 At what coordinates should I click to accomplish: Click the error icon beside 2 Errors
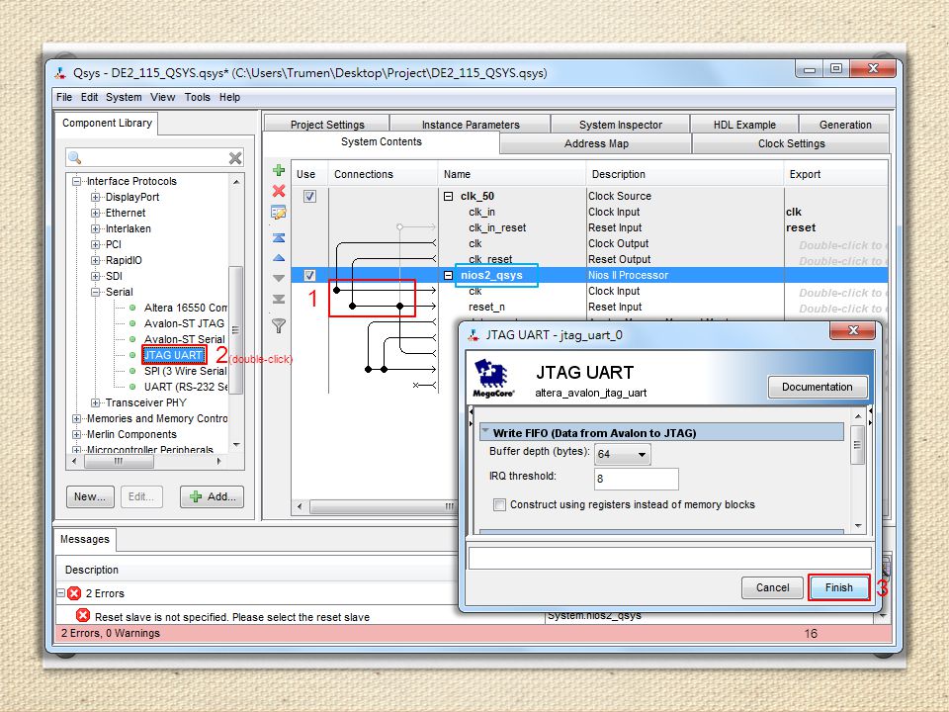coord(74,593)
